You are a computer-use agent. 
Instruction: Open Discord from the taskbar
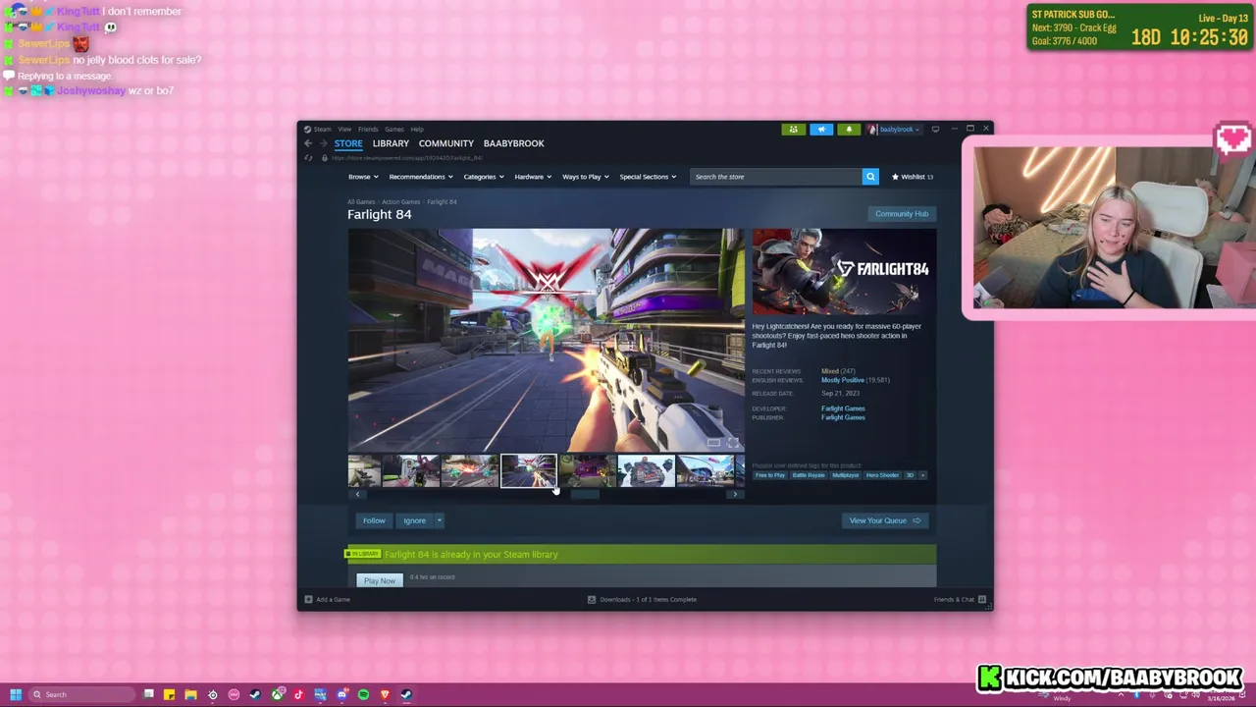(341, 694)
